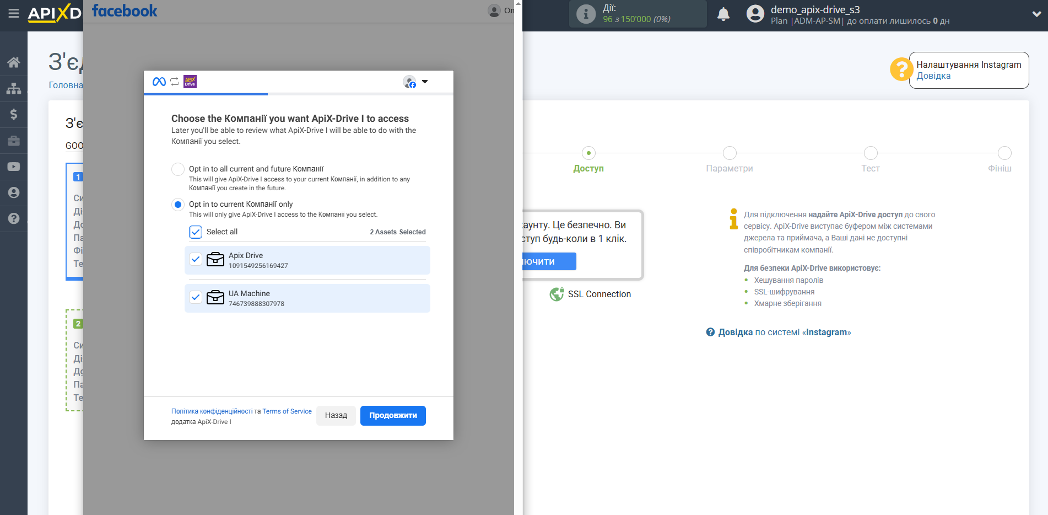The width and height of the screenshot is (1048, 515).
Task: Select Opt in to current Компанії only radio
Action: [x=178, y=205]
